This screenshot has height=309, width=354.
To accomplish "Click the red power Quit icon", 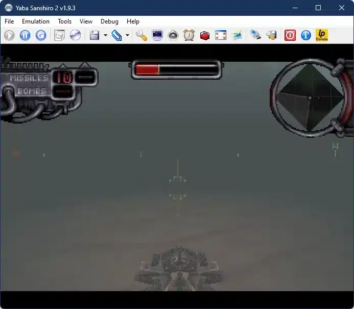I will [290, 35].
